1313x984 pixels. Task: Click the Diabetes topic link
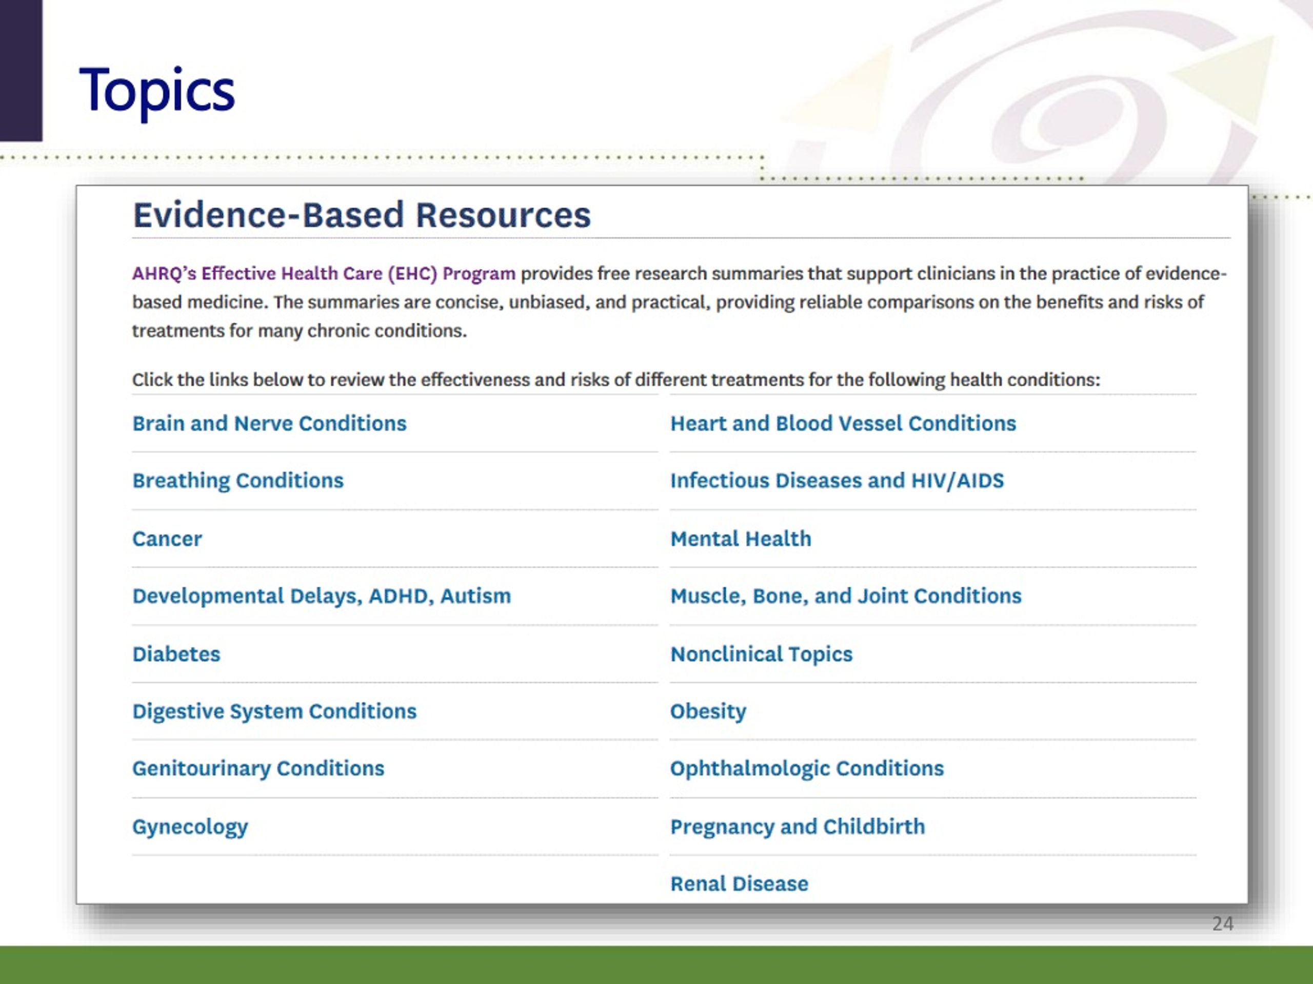point(176,653)
